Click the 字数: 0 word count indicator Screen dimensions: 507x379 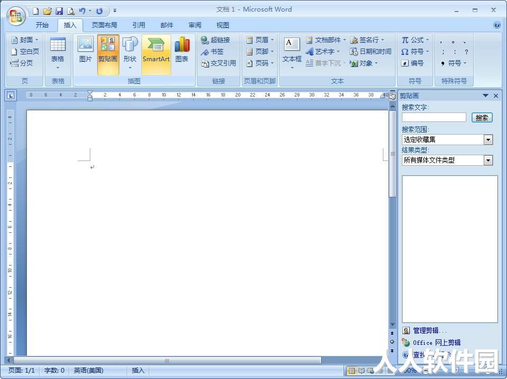[x=54, y=370]
